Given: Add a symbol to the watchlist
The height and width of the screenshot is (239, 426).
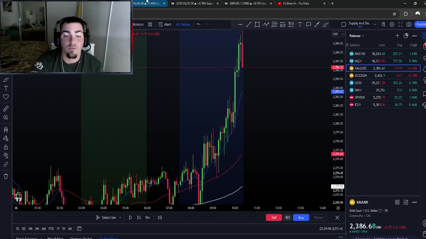Looking at the screenshot, I should pos(397,36).
